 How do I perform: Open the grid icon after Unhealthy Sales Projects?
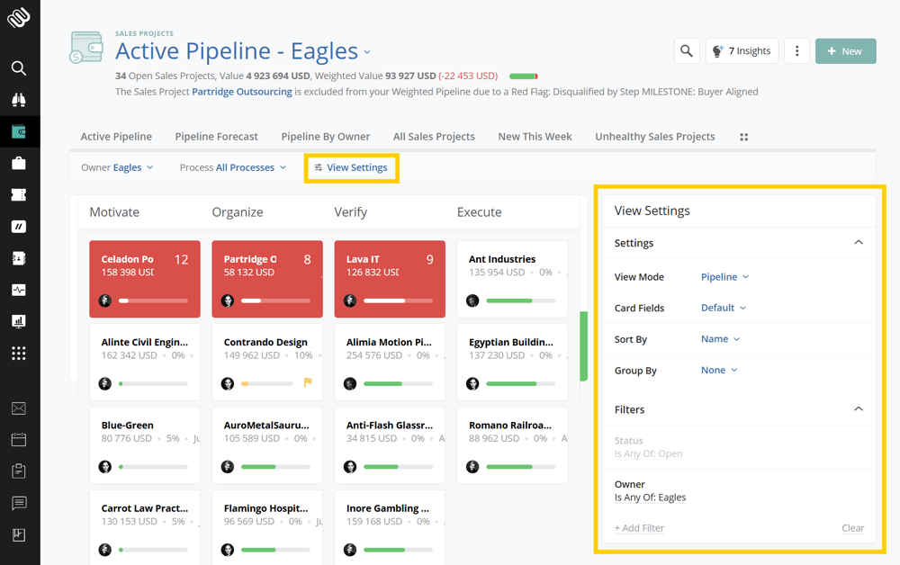(x=743, y=137)
